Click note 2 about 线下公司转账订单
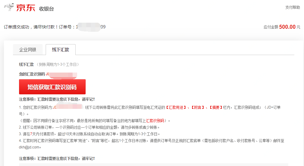This screenshot has height=166, width=304. 89,128
